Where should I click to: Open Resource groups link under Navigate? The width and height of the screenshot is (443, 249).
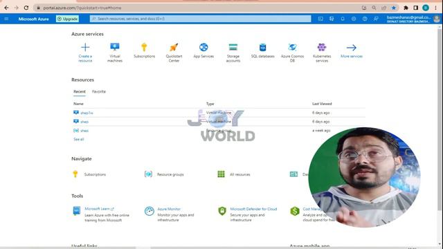pyautogui.click(x=170, y=174)
